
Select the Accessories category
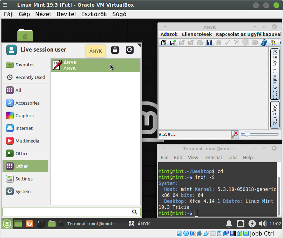coord(26,103)
